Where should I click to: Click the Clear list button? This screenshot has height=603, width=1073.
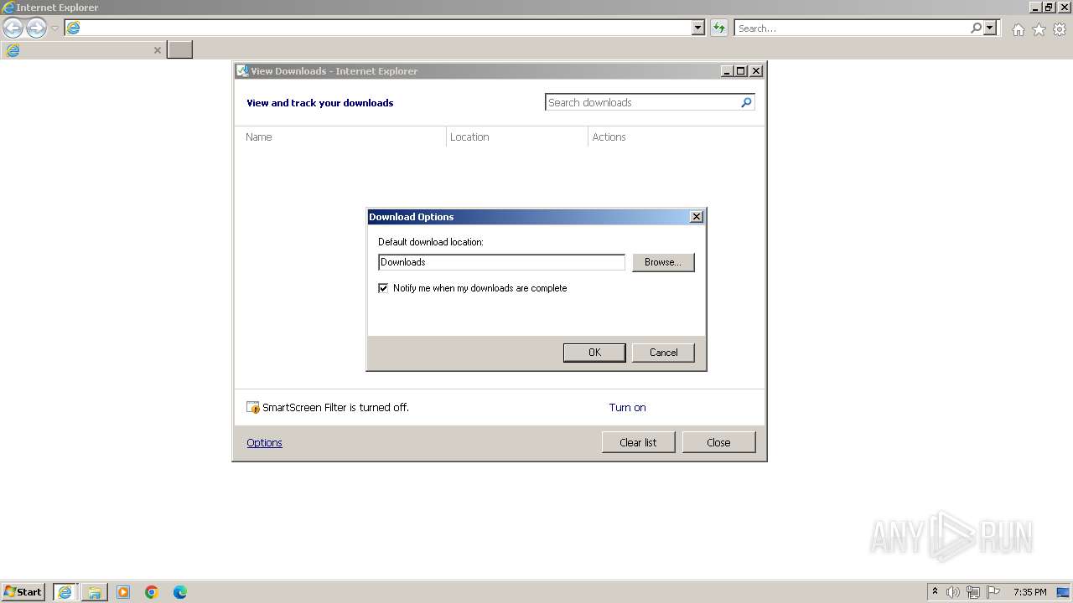pyautogui.click(x=638, y=442)
